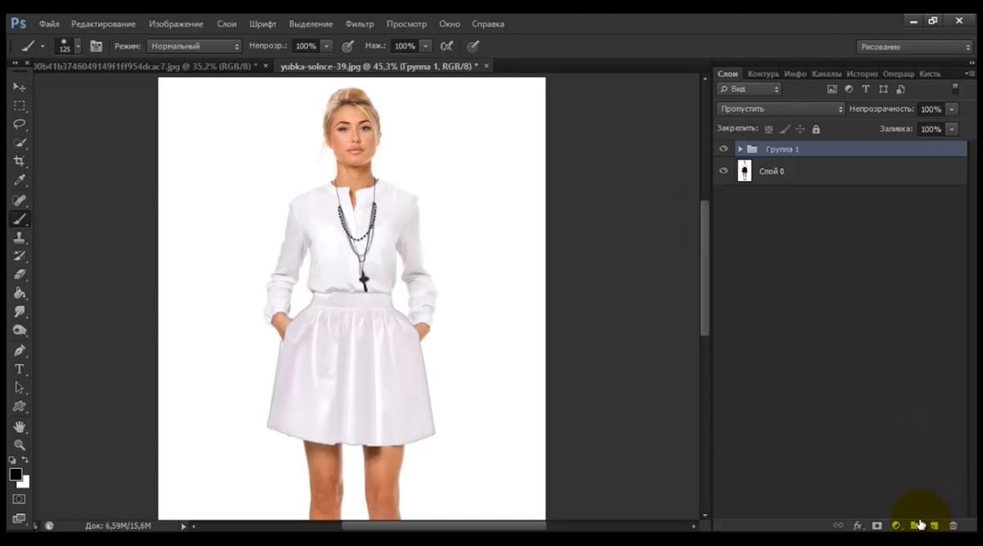Select the Lasso tool
The width and height of the screenshot is (983, 546).
tap(20, 124)
